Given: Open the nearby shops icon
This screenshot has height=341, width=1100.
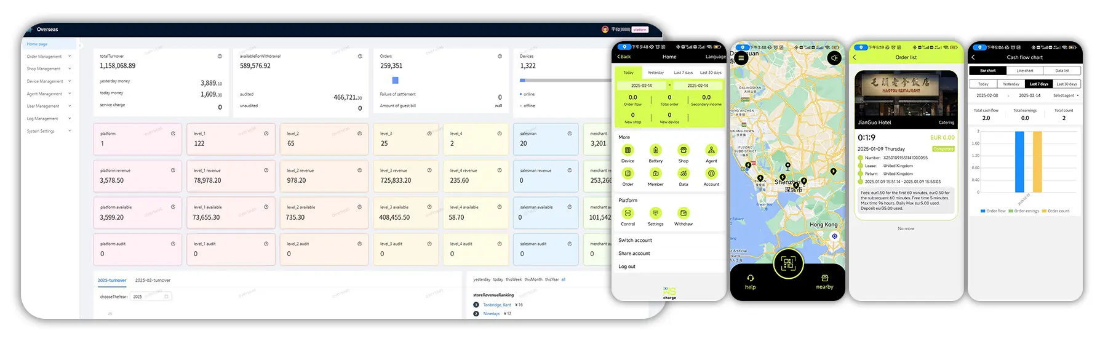Looking at the screenshot, I should [824, 278].
